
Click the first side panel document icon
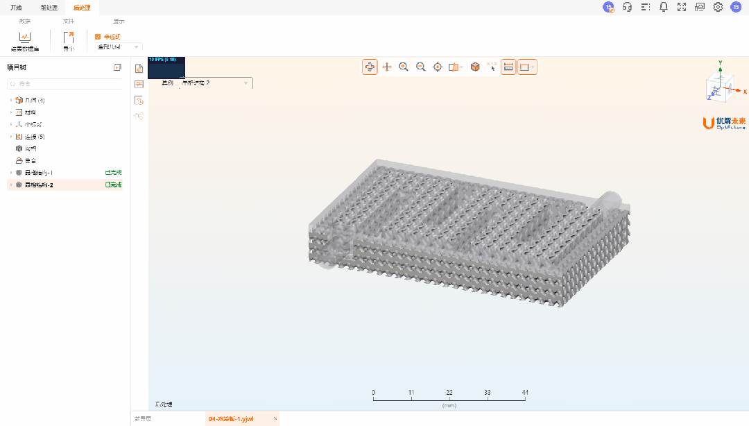[x=139, y=69]
